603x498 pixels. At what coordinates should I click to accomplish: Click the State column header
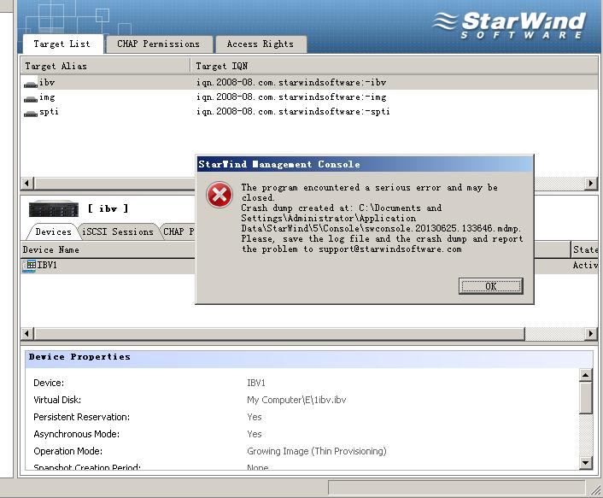tap(585, 249)
